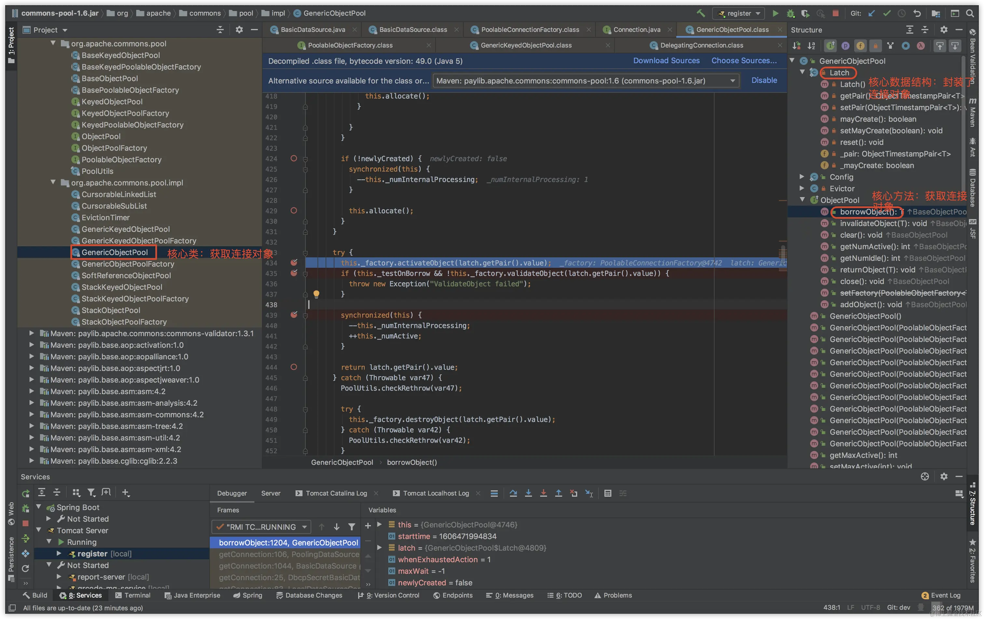Toggle Show Fields filter in Structure

[x=860, y=46]
